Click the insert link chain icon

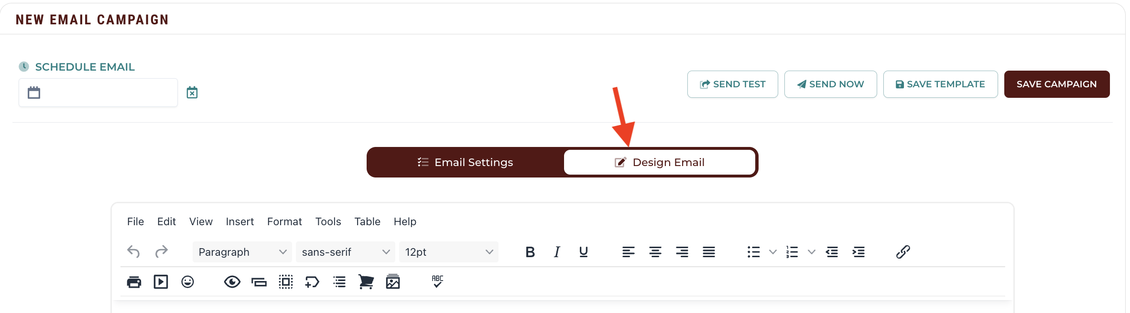coord(903,252)
